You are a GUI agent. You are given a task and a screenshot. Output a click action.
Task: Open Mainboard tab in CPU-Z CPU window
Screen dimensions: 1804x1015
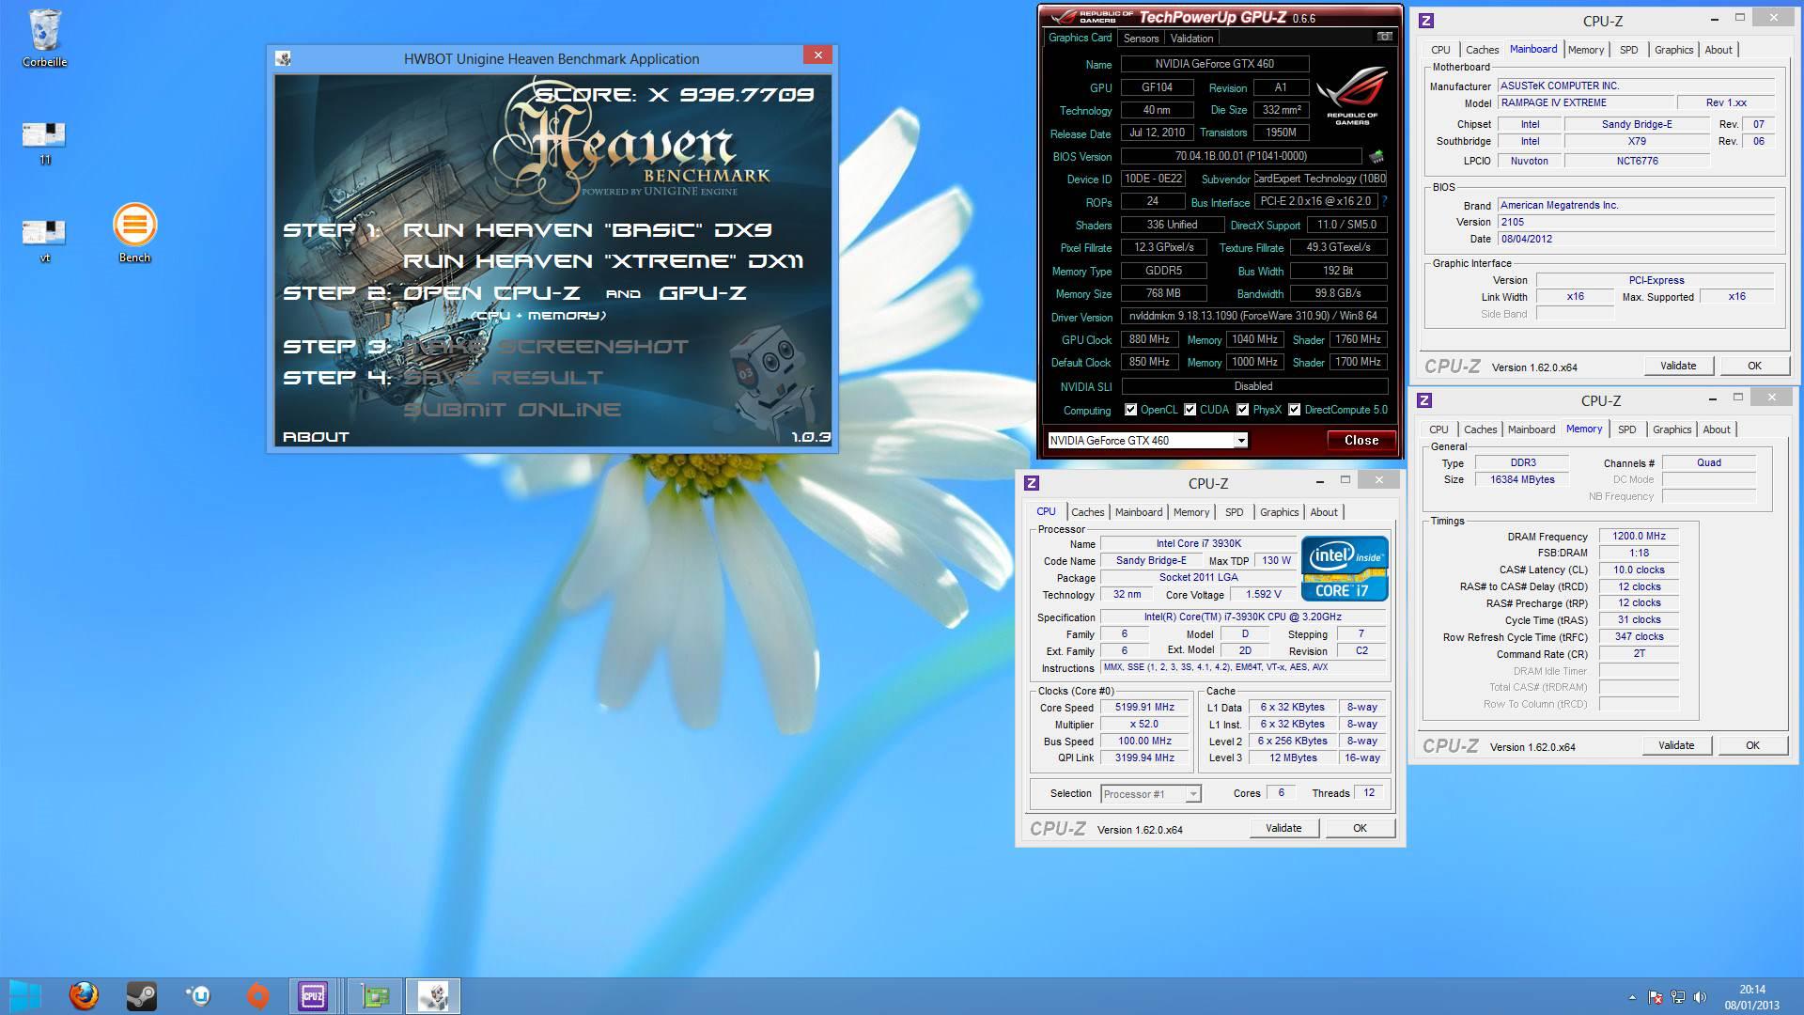coord(1139,512)
